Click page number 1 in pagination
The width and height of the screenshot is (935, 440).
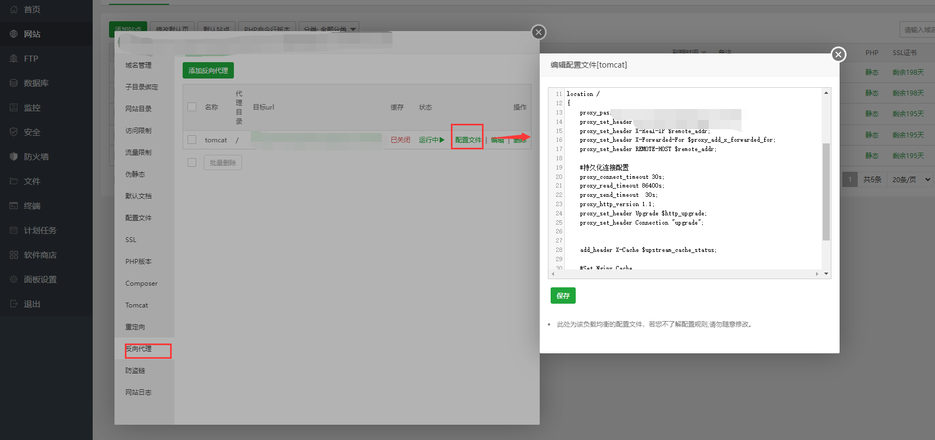coord(850,179)
